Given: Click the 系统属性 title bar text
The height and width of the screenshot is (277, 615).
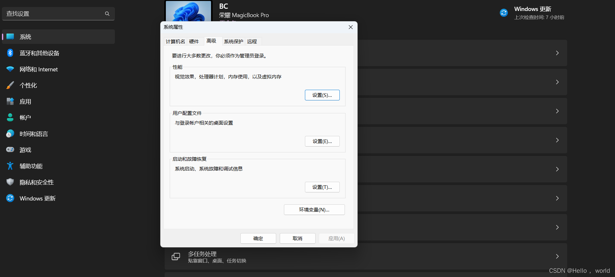Looking at the screenshot, I should pyautogui.click(x=173, y=27).
